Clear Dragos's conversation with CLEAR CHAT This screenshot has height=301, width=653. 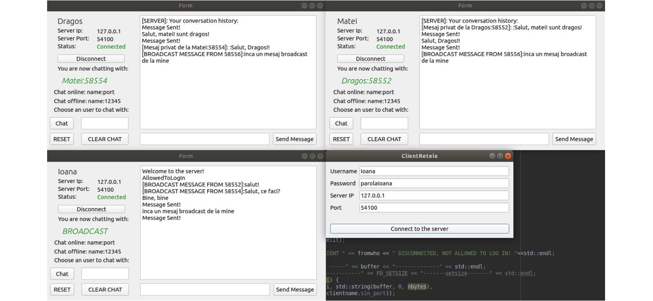(104, 139)
